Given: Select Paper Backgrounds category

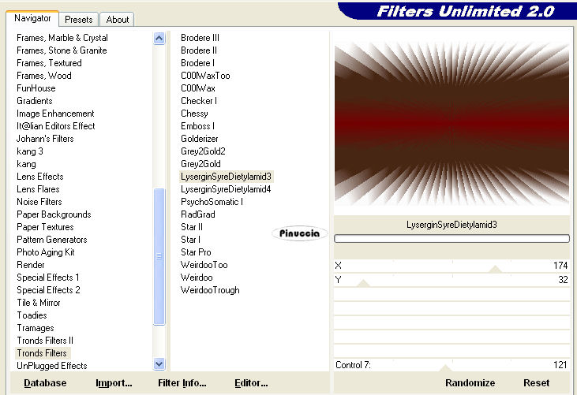Looking at the screenshot, I should tap(54, 214).
